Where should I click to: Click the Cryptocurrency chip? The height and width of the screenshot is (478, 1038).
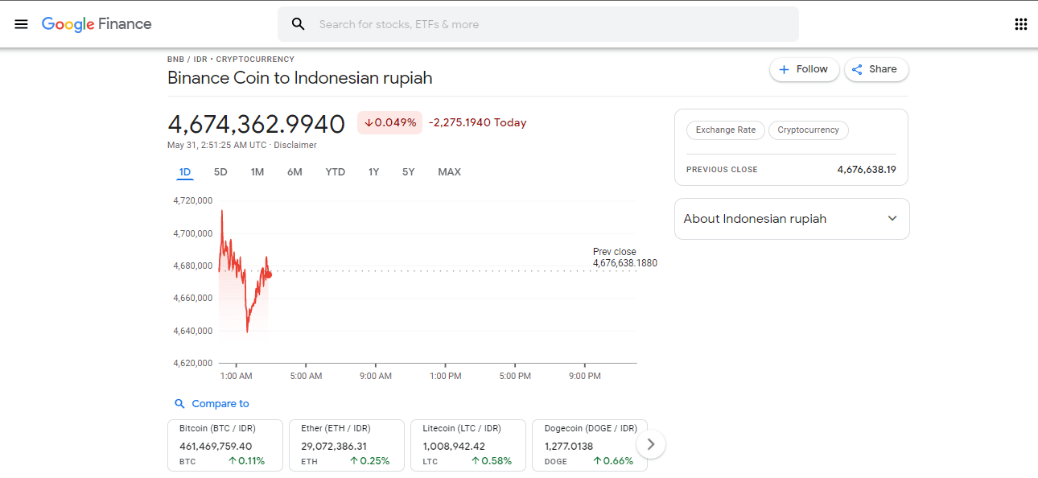click(808, 130)
